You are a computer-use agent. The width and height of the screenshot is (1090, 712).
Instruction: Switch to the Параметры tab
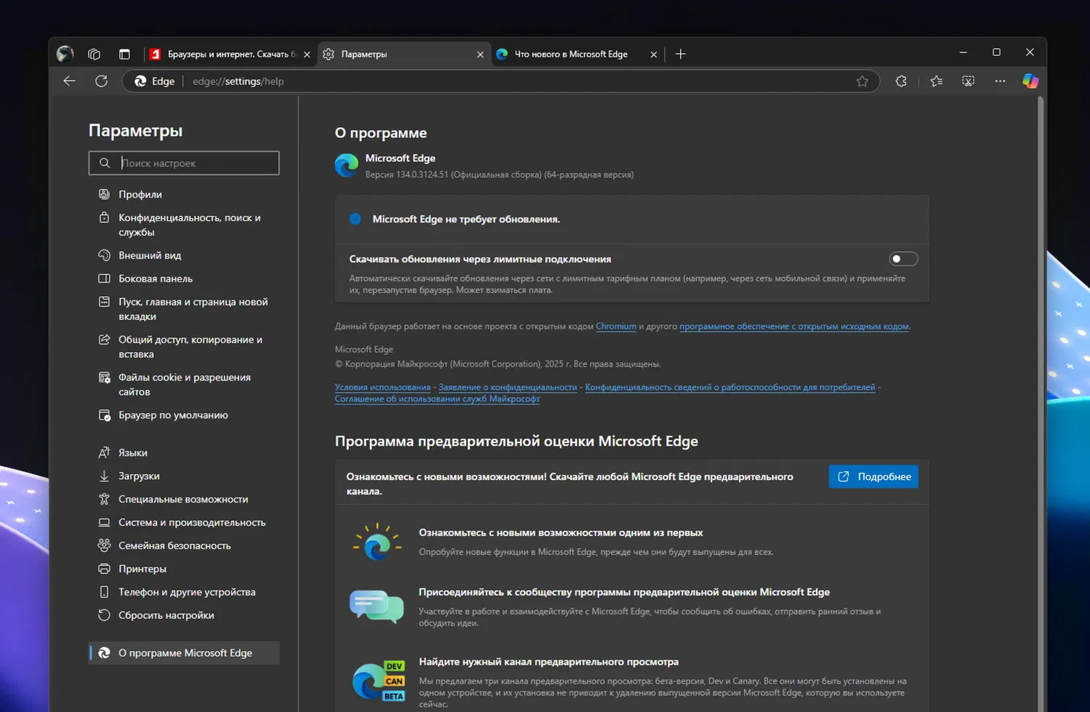pyautogui.click(x=404, y=54)
